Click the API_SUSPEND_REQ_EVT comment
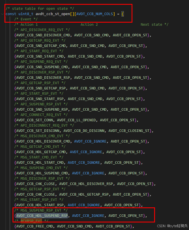Viewport: 189px width, 230px height. (x=41, y=62)
